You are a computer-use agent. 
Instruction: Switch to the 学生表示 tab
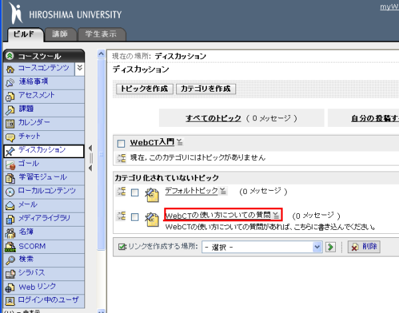[101, 34]
